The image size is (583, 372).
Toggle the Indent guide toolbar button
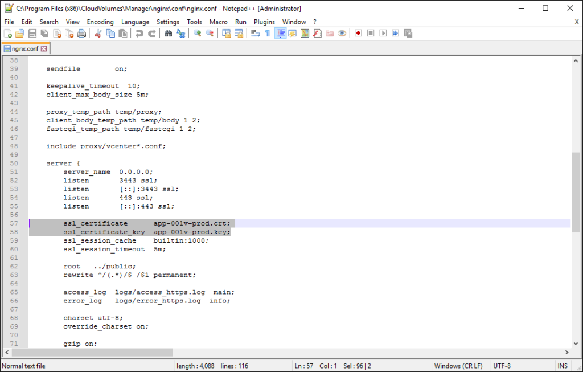coord(280,34)
